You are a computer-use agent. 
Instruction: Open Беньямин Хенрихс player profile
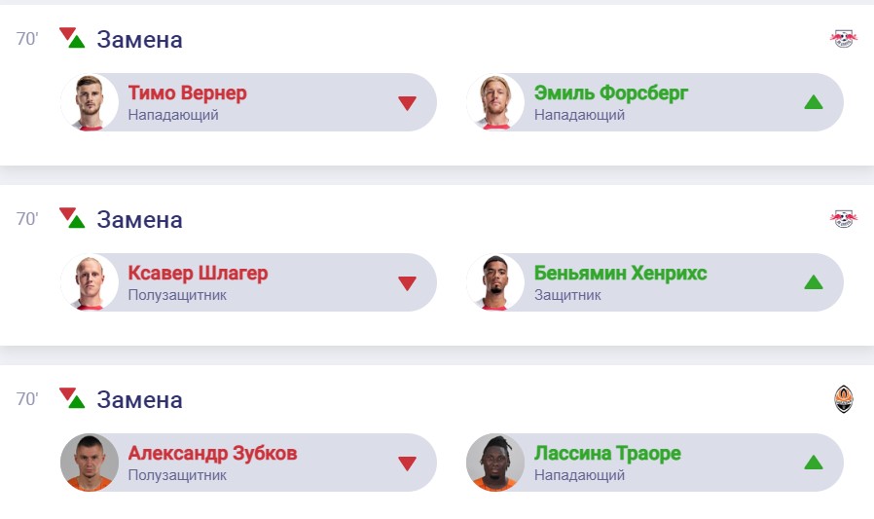[620, 274]
